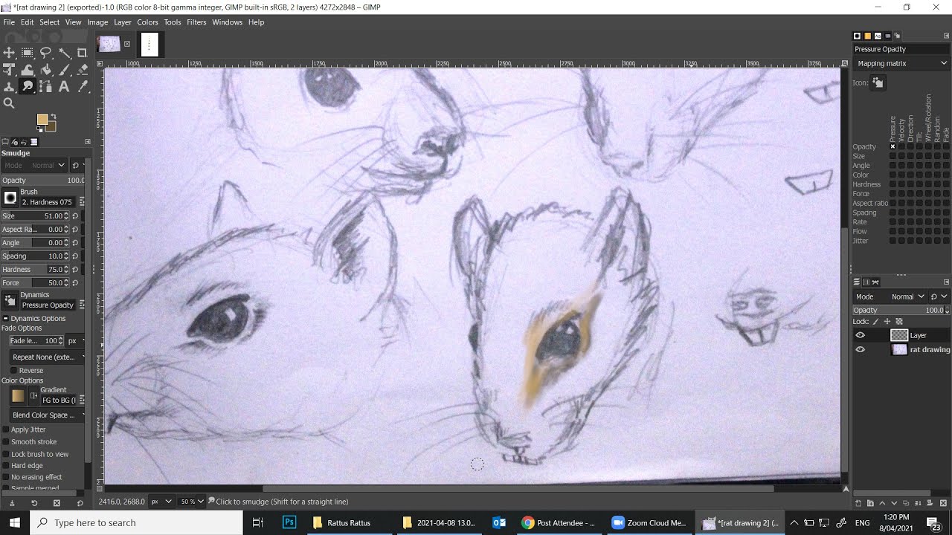Enable Lock brush to view checkbox
Viewport: 952px width, 535px height.
tap(6, 454)
